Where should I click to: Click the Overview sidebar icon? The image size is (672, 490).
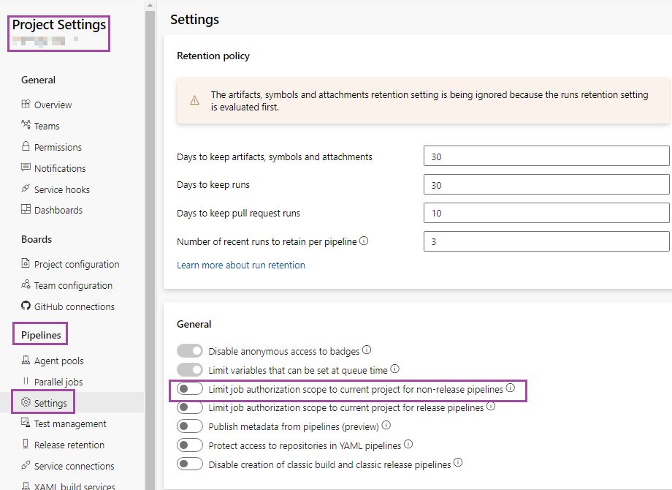[26, 104]
